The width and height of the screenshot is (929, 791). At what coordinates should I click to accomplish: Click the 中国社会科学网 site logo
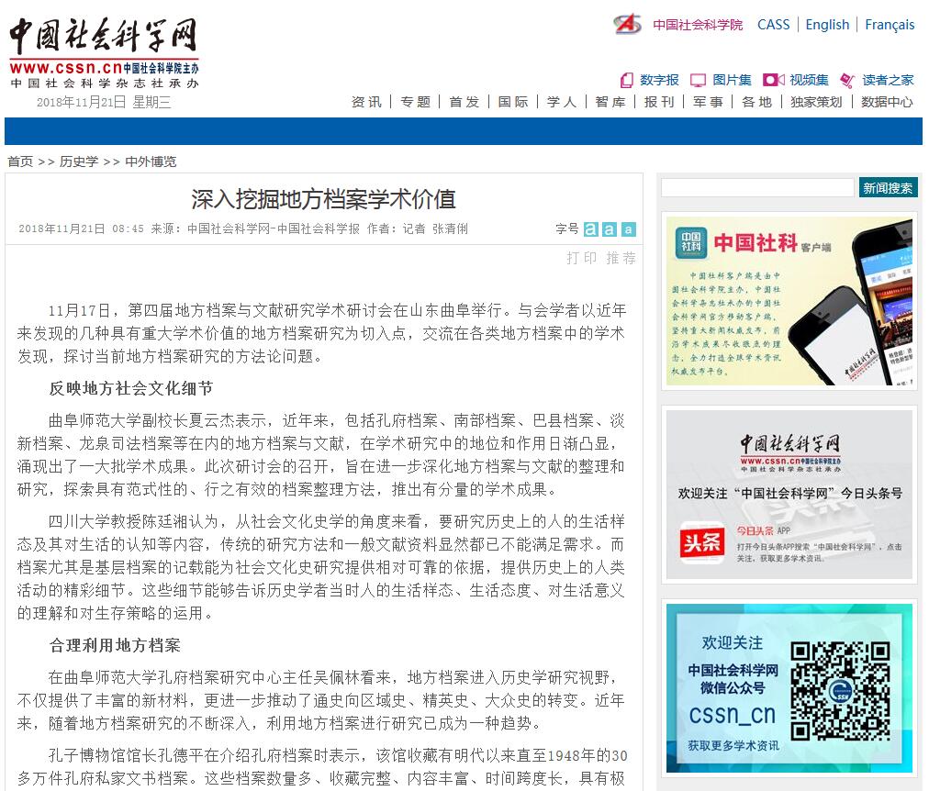point(104,51)
